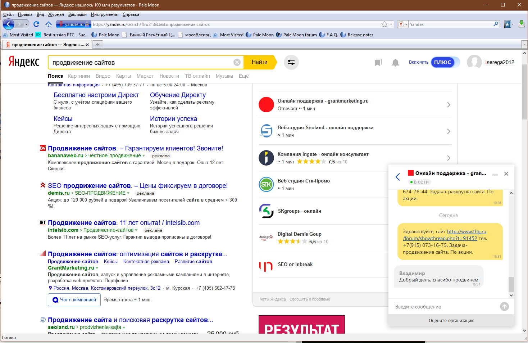Click the yandex.ru site identity badge
Viewport: 528px width, 343px height.
[x=73, y=24]
